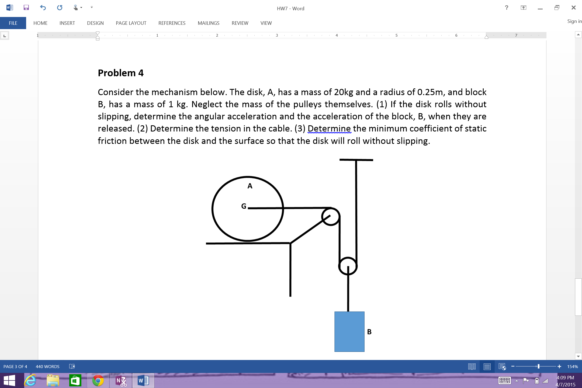Zoom in using the plus button
The height and width of the screenshot is (388, 582).
click(x=559, y=366)
